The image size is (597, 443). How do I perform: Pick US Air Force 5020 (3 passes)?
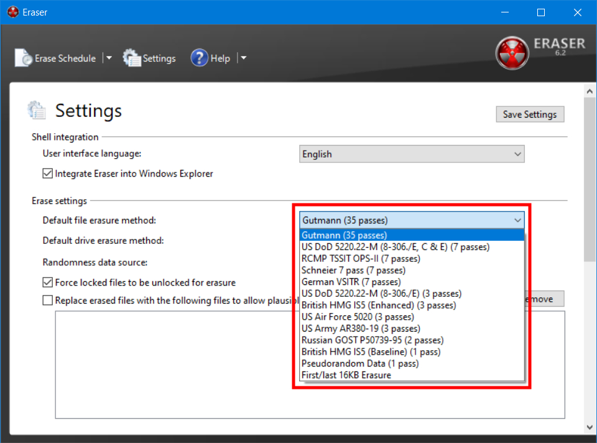(x=412, y=317)
